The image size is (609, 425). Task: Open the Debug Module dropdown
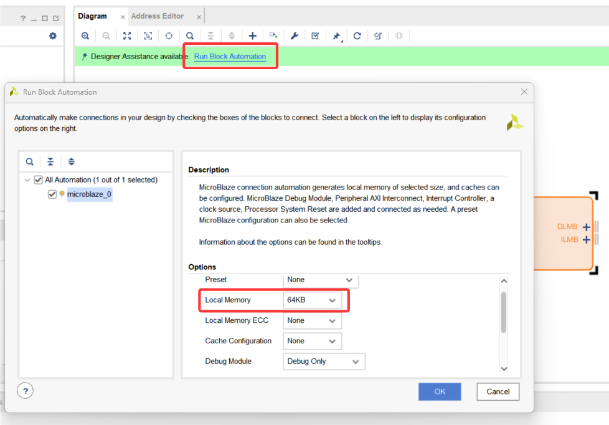324,361
